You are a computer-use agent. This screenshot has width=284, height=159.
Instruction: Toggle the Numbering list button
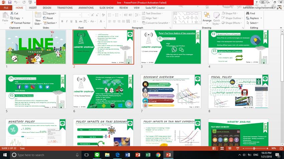click(117, 15)
